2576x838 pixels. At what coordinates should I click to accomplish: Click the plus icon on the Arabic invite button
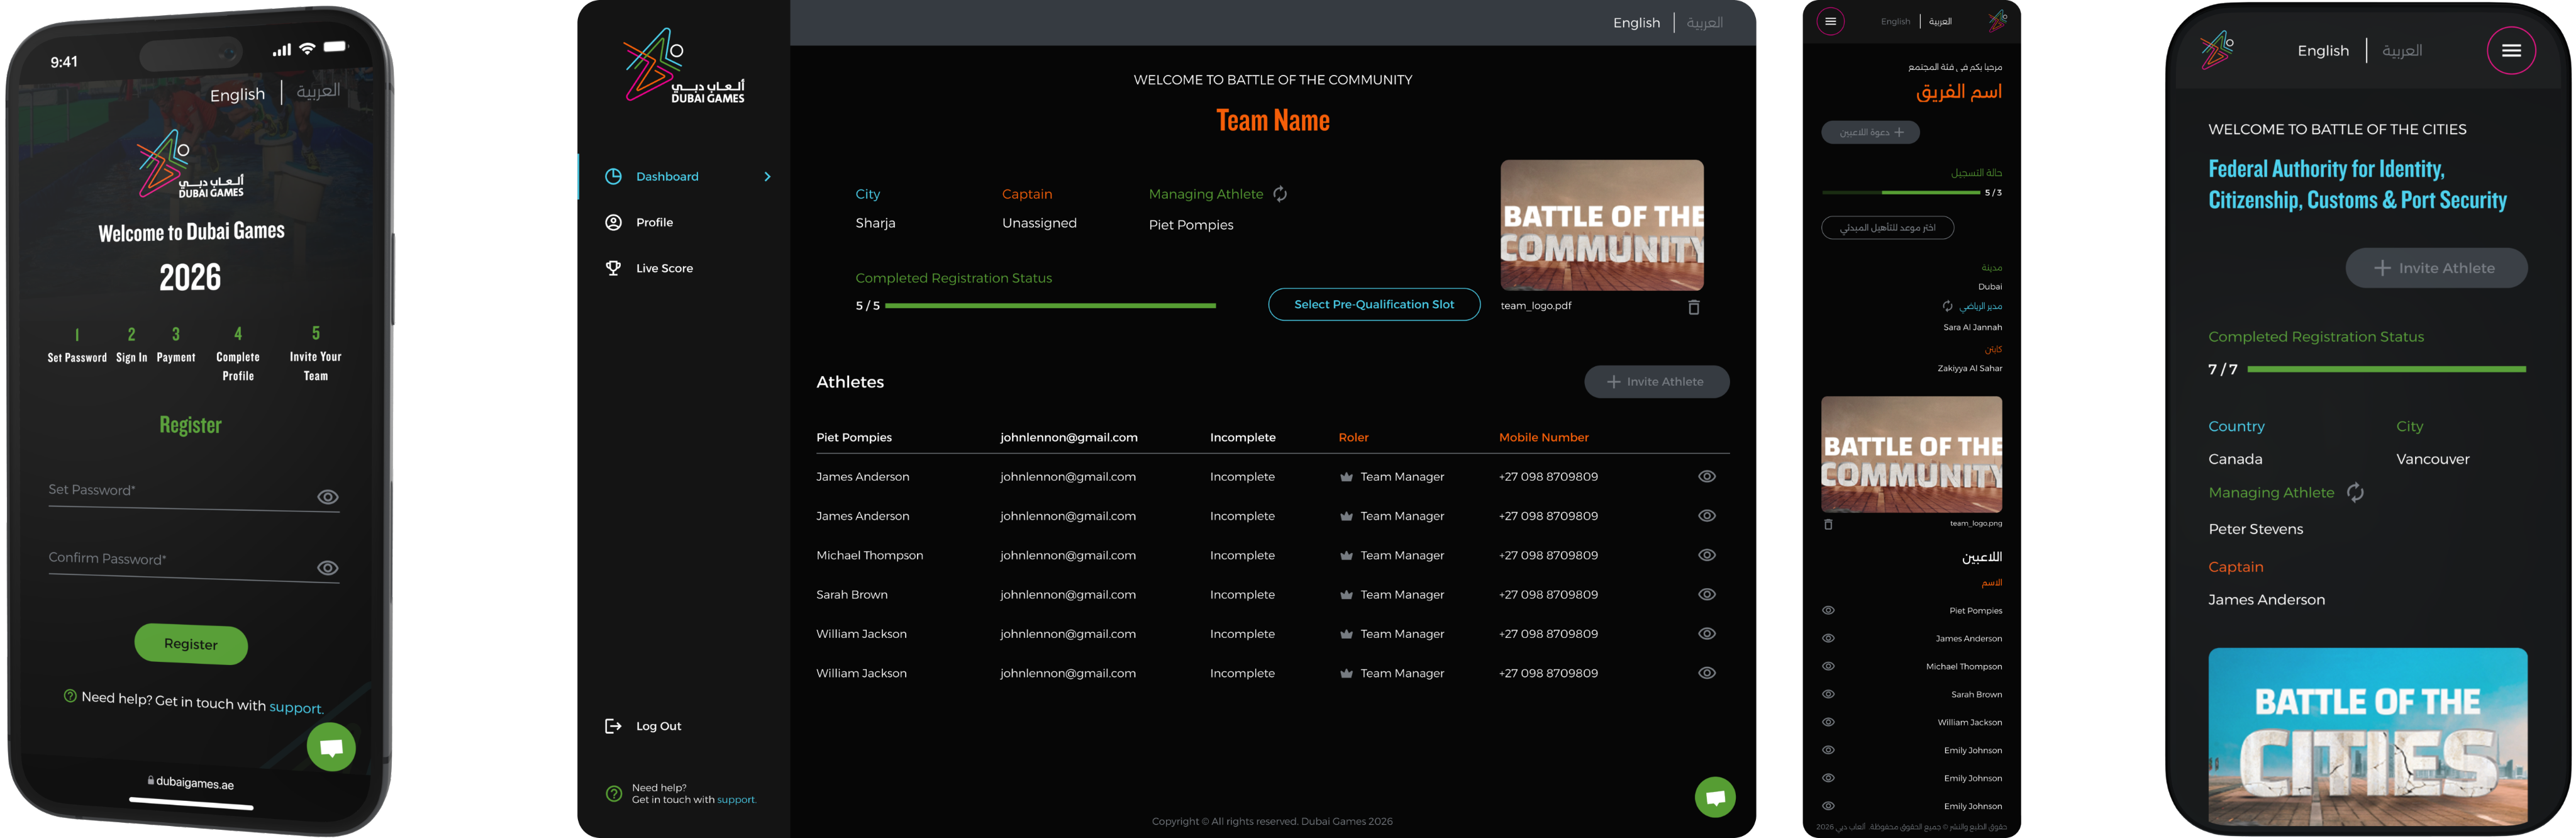coord(1899,132)
